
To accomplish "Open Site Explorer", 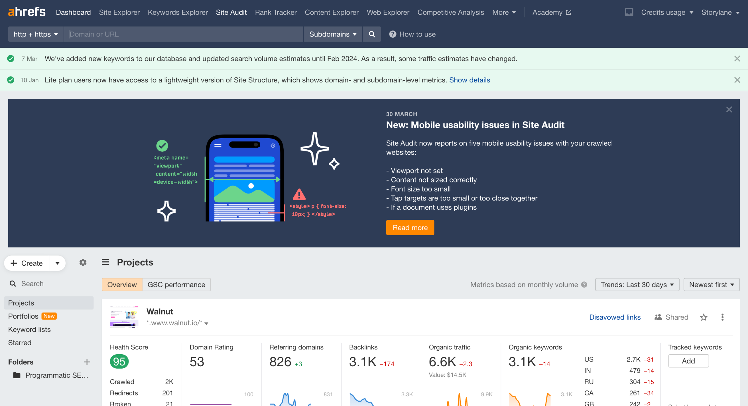I will click(x=119, y=12).
